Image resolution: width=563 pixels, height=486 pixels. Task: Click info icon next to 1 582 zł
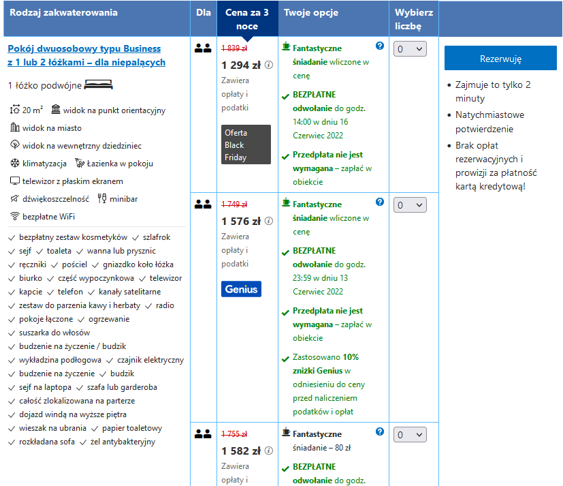click(269, 451)
